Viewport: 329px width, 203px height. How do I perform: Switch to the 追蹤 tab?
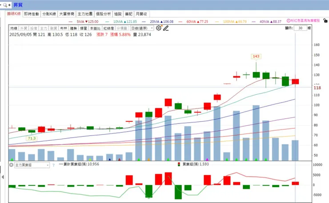(x=118, y=14)
